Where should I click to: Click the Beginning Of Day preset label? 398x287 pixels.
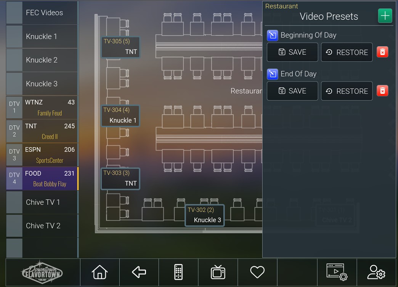coord(308,35)
